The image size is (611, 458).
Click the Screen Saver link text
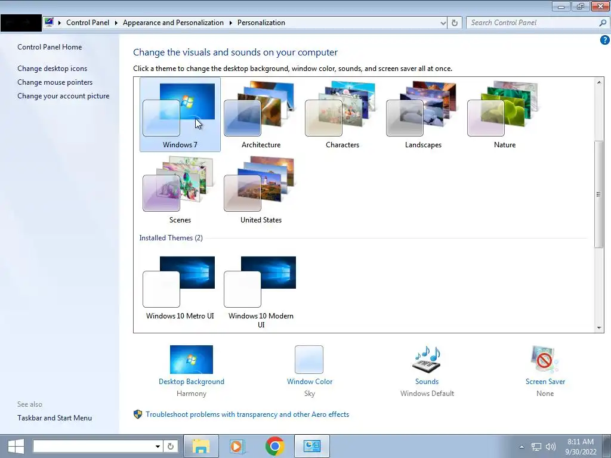click(x=545, y=382)
